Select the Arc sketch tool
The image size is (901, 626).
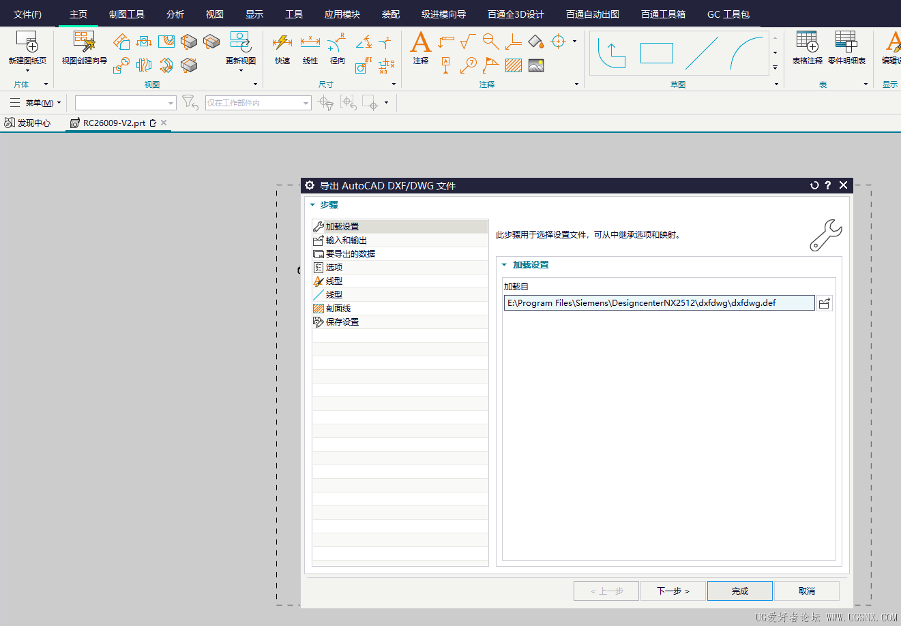click(747, 53)
